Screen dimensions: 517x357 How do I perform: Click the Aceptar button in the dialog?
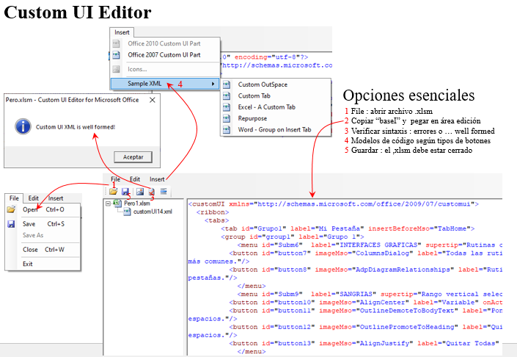click(133, 157)
